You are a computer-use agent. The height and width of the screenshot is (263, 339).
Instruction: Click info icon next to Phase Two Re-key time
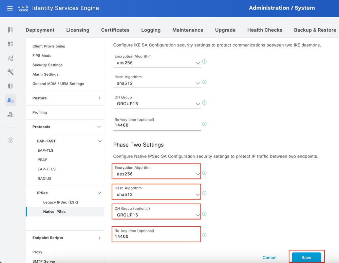coord(204,235)
